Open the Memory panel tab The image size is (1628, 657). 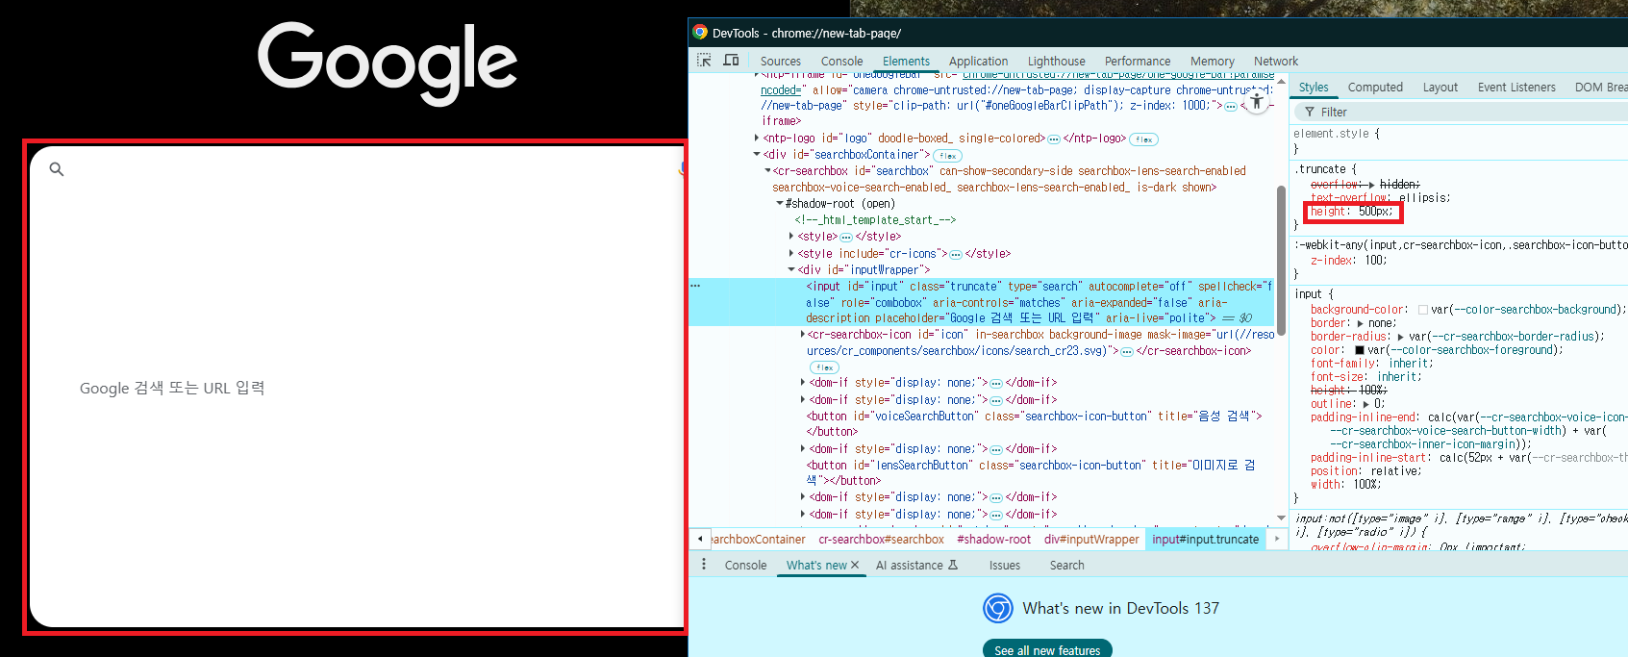point(1212,61)
